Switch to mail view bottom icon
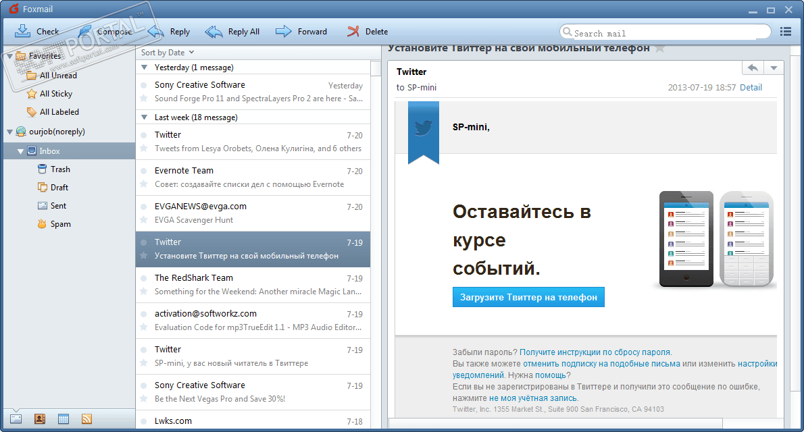 click(16, 418)
